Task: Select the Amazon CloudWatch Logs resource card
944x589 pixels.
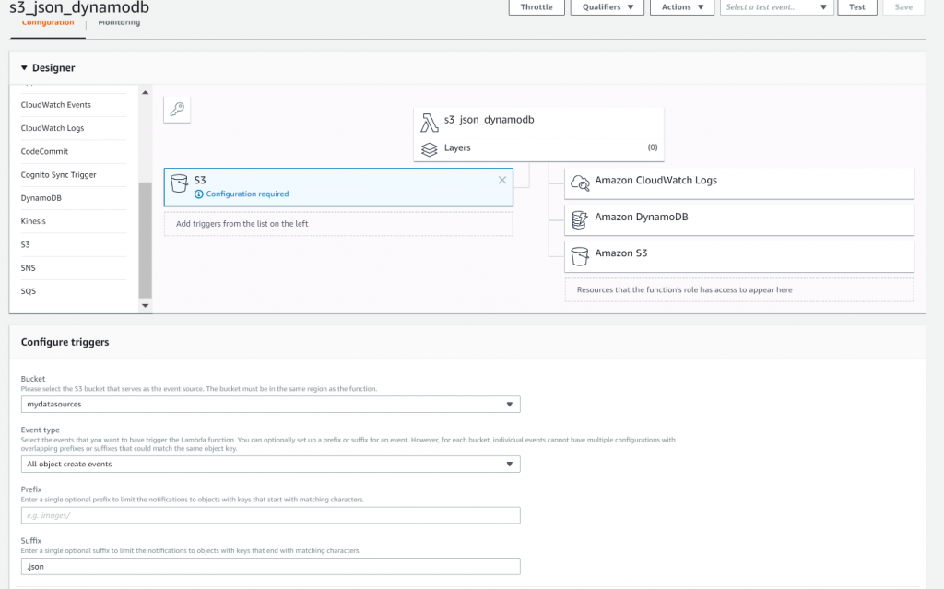Action: (739, 183)
